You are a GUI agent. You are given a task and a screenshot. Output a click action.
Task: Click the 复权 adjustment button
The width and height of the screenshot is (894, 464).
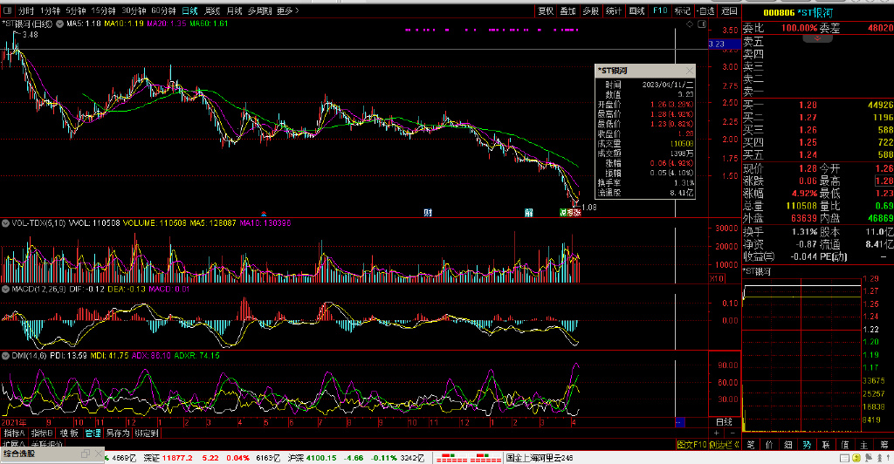(x=546, y=10)
